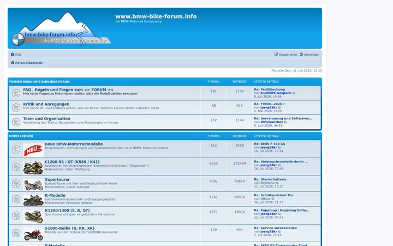Click the topic count 1971
Viewport: 393px width, 246px height.
tap(213, 212)
